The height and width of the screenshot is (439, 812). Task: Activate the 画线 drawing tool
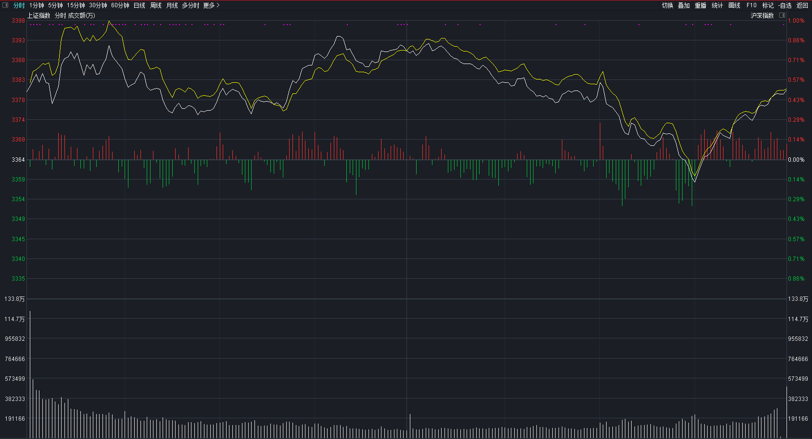[x=734, y=5]
